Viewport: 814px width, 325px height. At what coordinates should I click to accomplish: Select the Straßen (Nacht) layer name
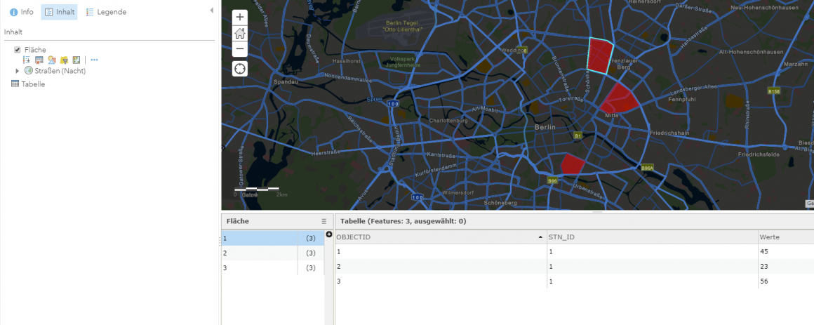60,71
